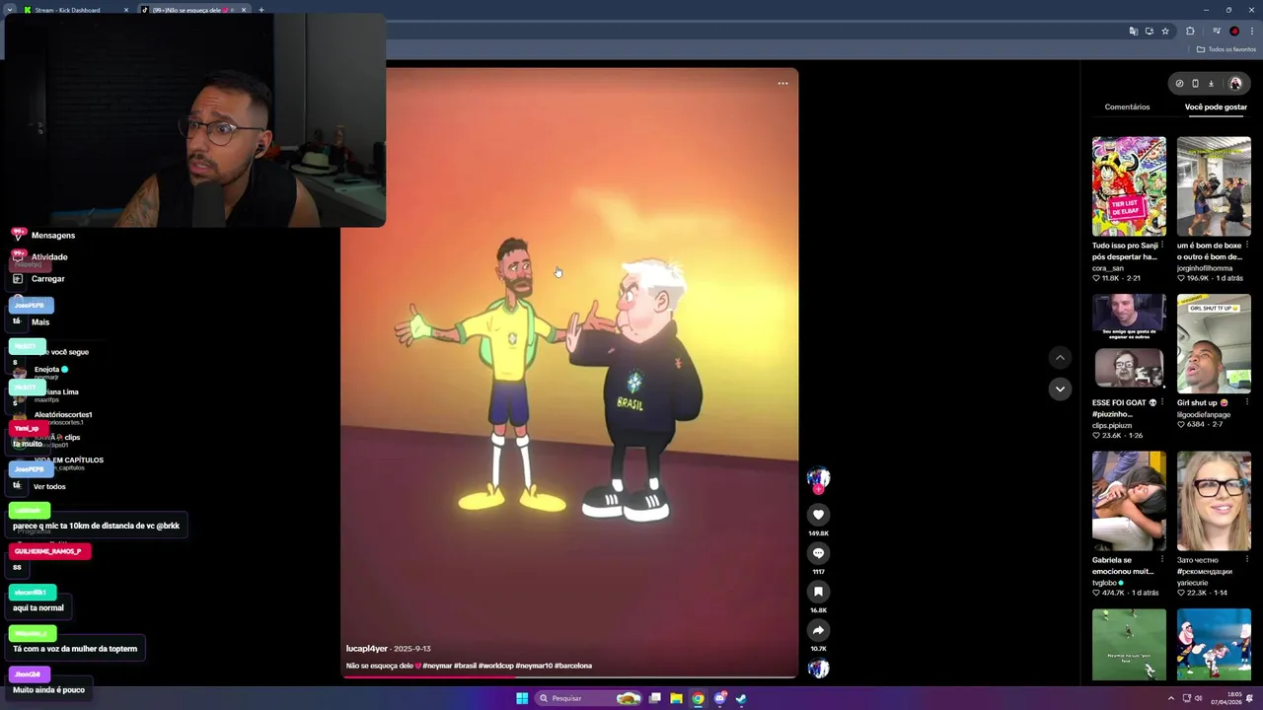Open 'Gabriela se emocionou' video thumbnail
The width and height of the screenshot is (1263, 710).
coord(1129,501)
